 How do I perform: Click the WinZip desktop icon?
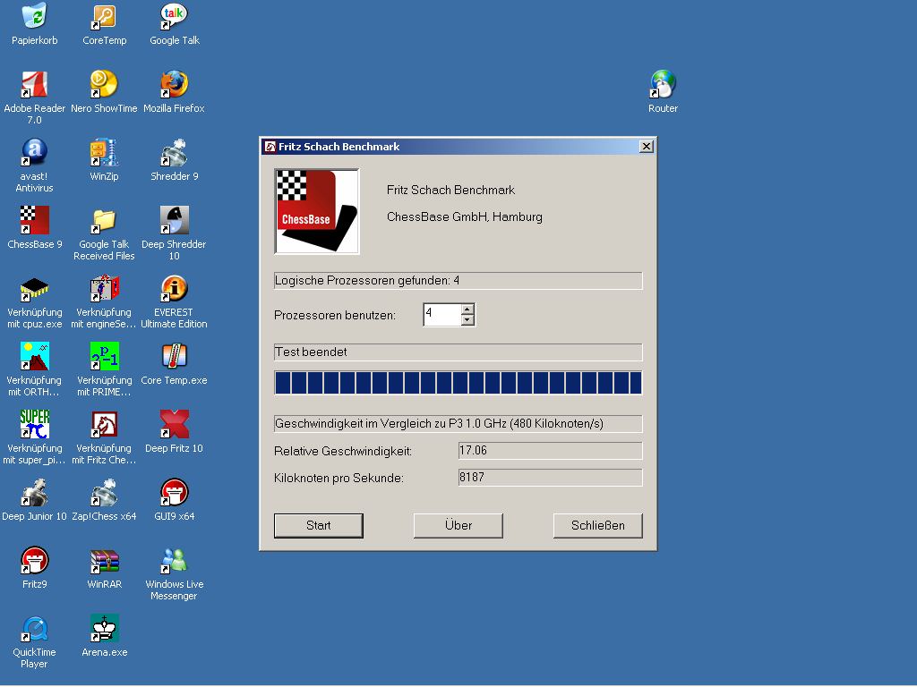(x=104, y=152)
